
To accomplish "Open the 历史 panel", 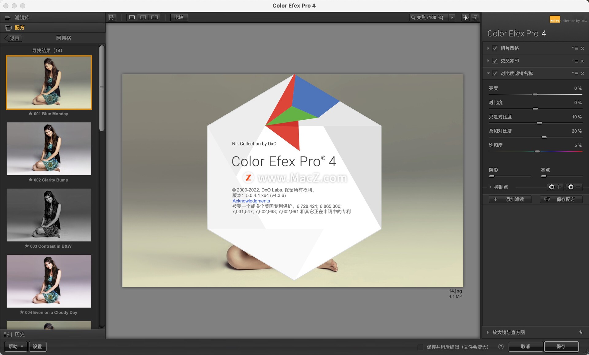I will [x=19, y=334].
